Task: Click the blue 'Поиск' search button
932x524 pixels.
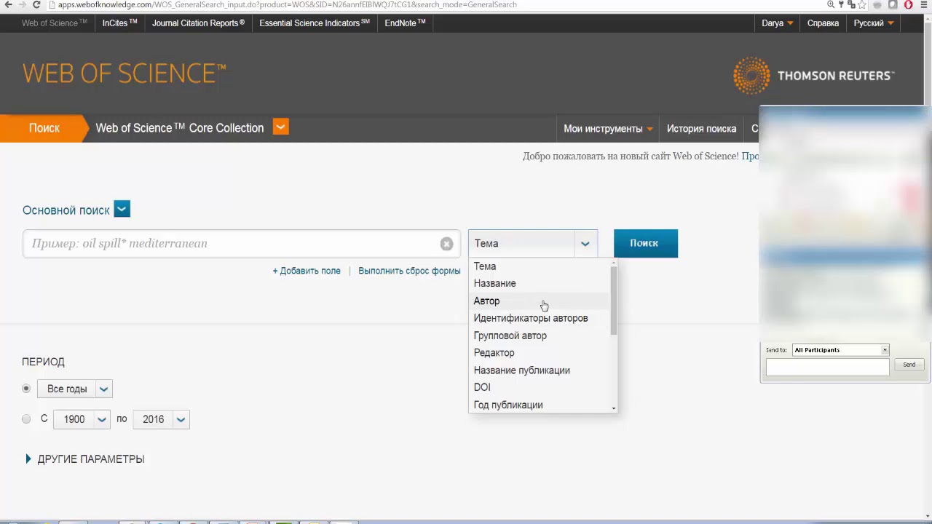Action: click(645, 243)
